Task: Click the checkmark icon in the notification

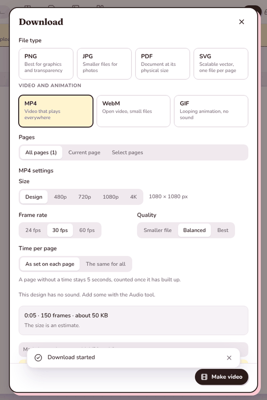Action: point(38,358)
